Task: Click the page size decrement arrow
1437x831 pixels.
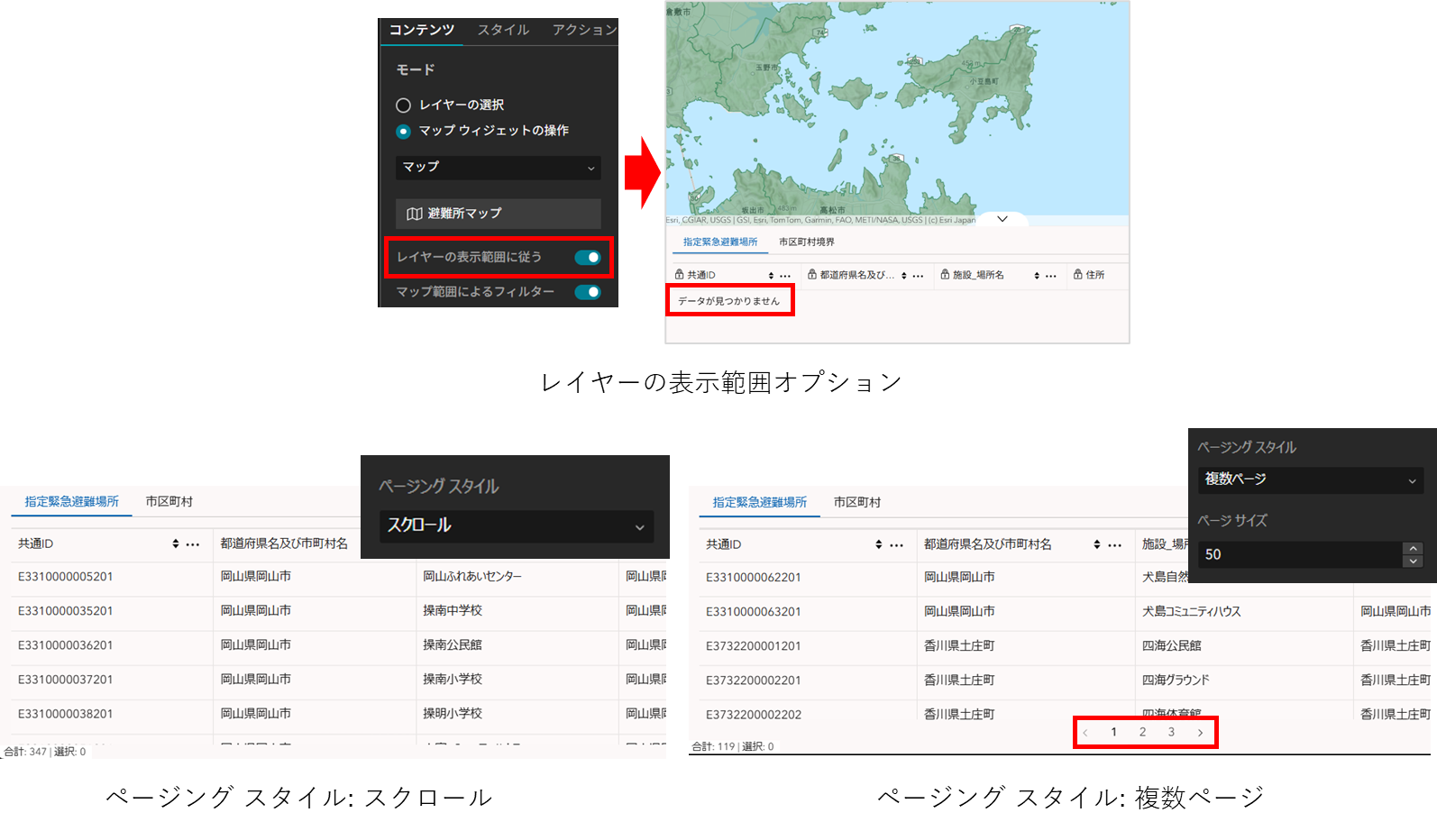Action: pos(1413,561)
